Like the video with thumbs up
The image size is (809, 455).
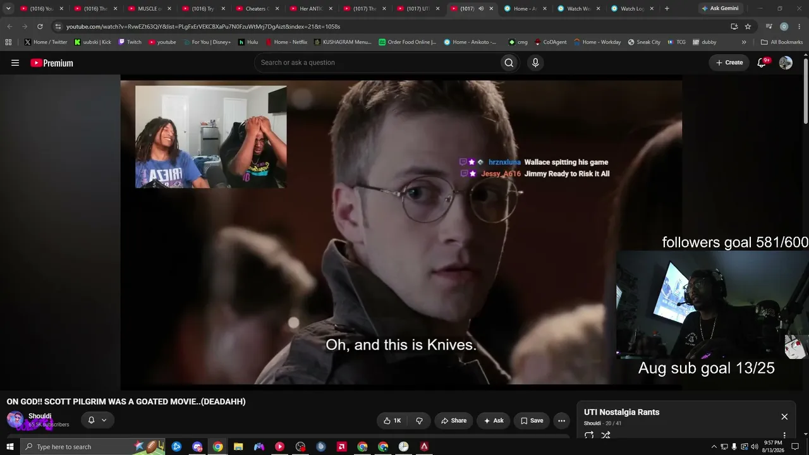coord(392,420)
